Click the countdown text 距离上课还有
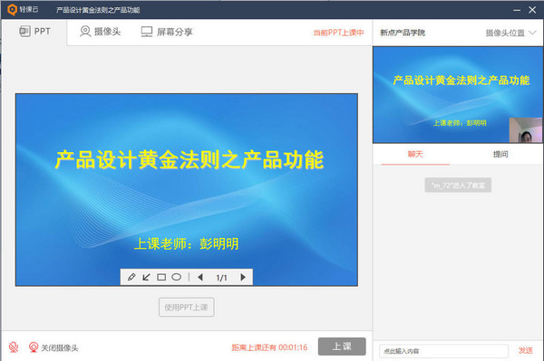Image resolution: width=544 pixels, height=361 pixels. click(269, 347)
